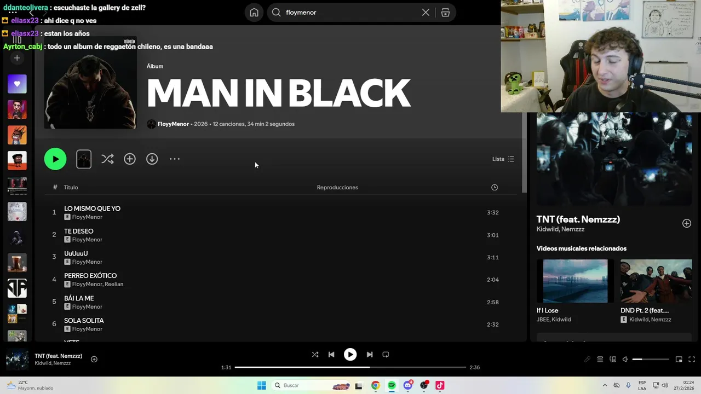701x394 pixels.
Task: Change the Lista view option
Action: coord(503,159)
